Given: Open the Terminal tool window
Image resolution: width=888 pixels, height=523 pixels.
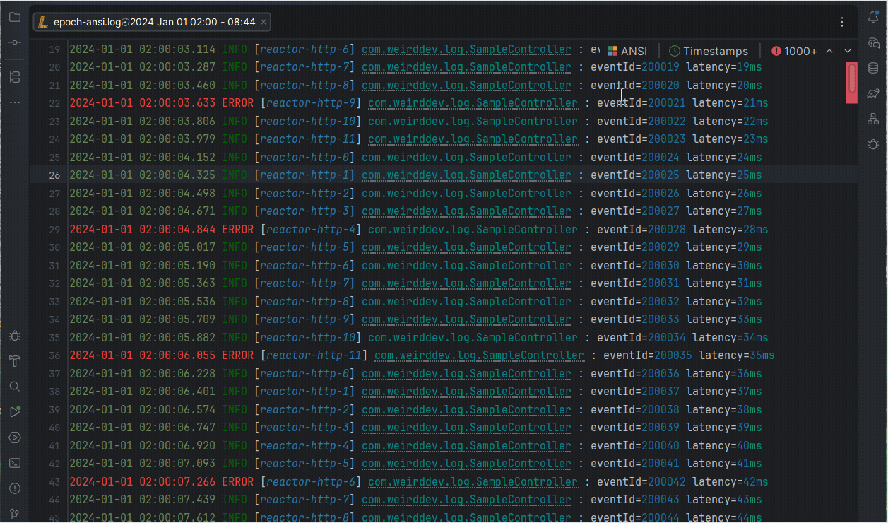Looking at the screenshot, I should coord(15,463).
